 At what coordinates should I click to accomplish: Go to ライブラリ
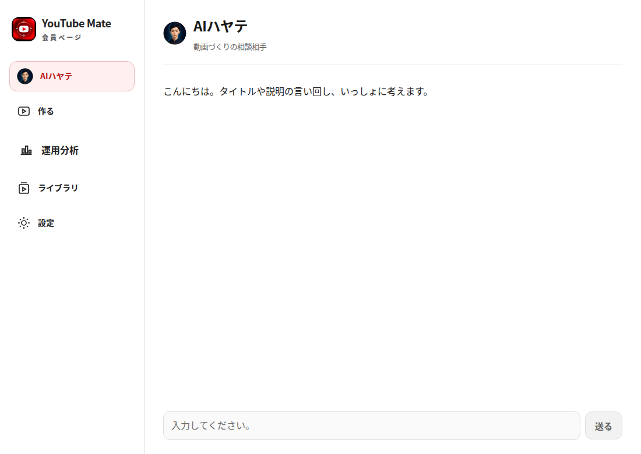tap(72, 188)
